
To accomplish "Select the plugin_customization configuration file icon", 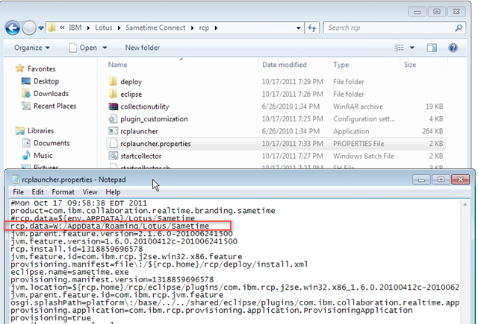I will (x=113, y=119).
